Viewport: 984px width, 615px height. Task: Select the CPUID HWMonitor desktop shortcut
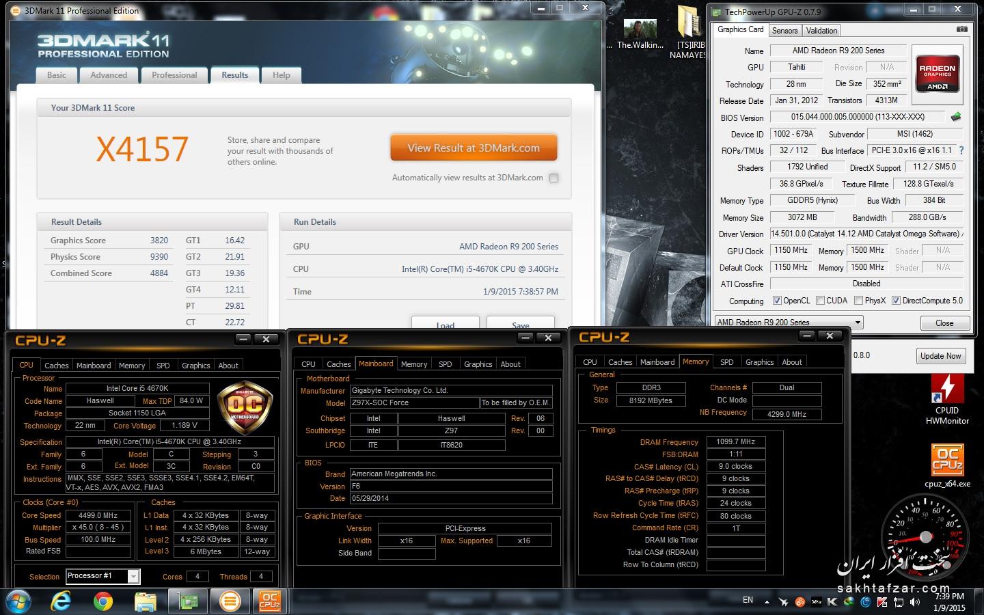(947, 400)
